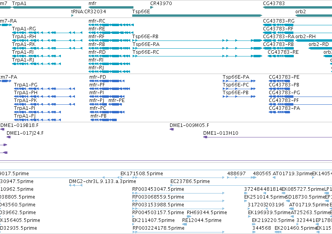Click the TrpA1-RJ transcript label
The image size is (332, 234).
23,60
